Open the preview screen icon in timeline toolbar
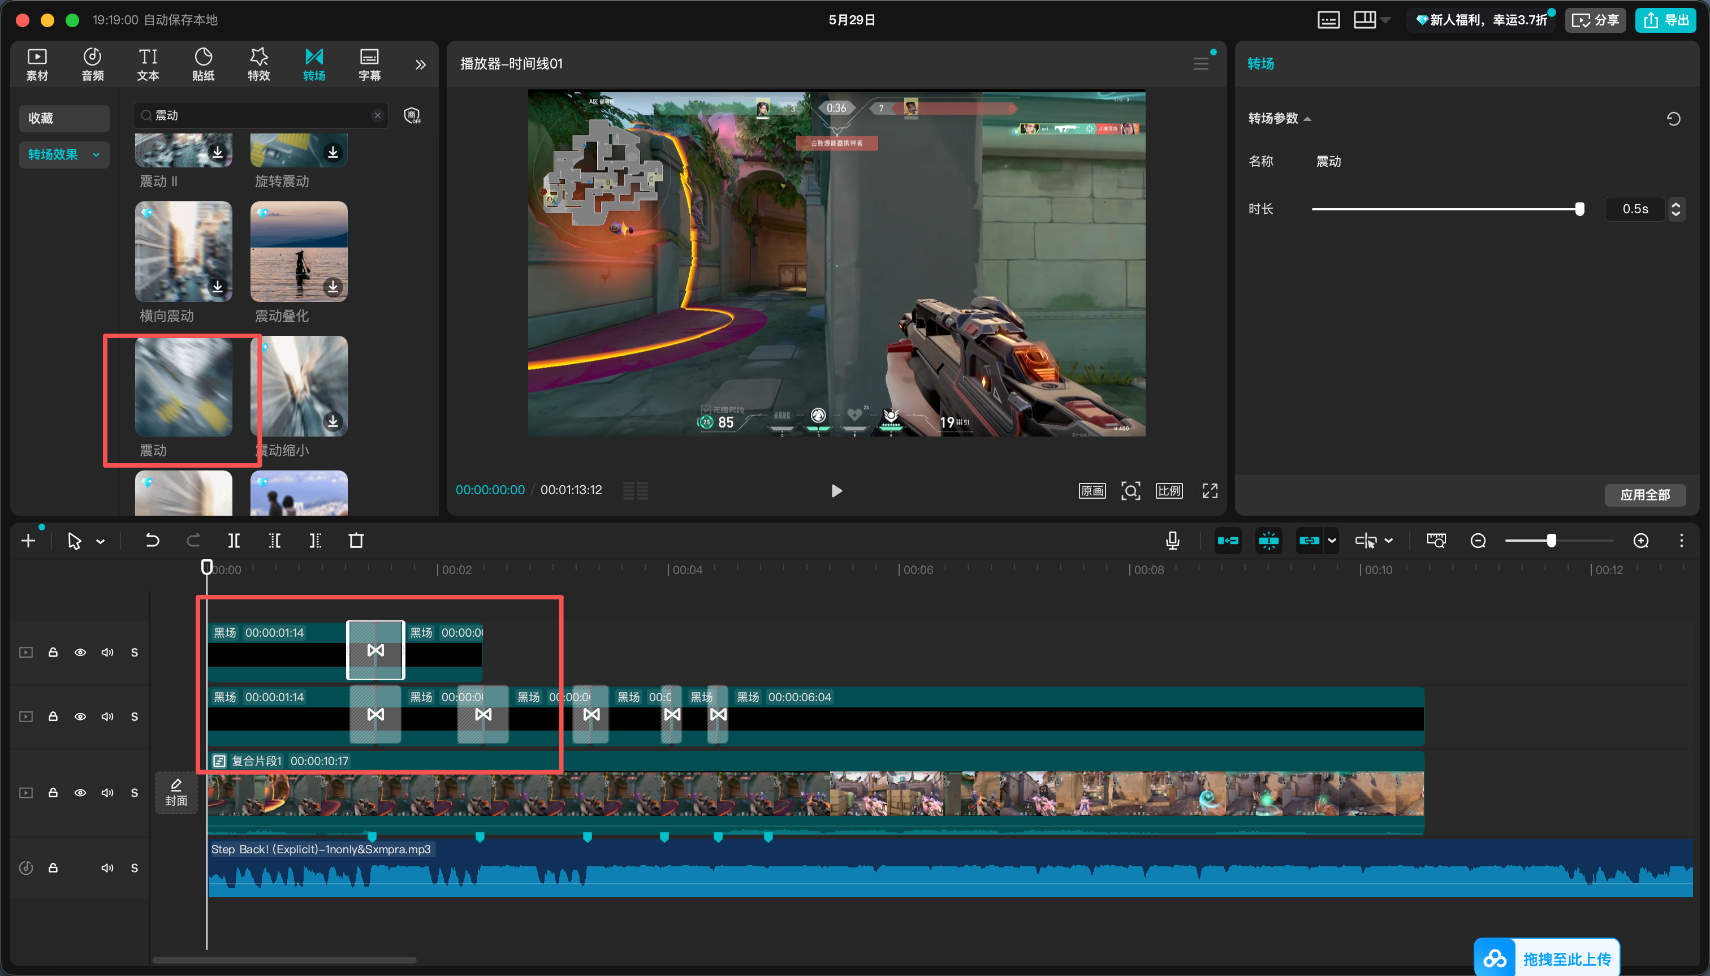This screenshot has width=1710, height=976. [1436, 540]
